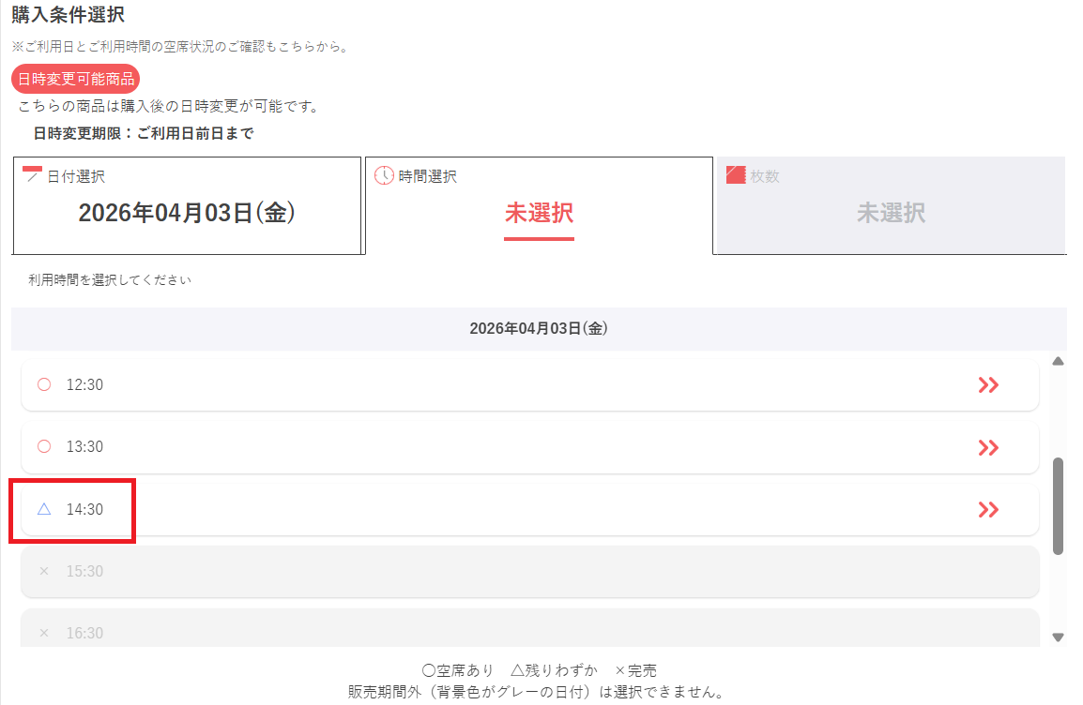Click the scroll up arrow of time list

(x=1059, y=361)
